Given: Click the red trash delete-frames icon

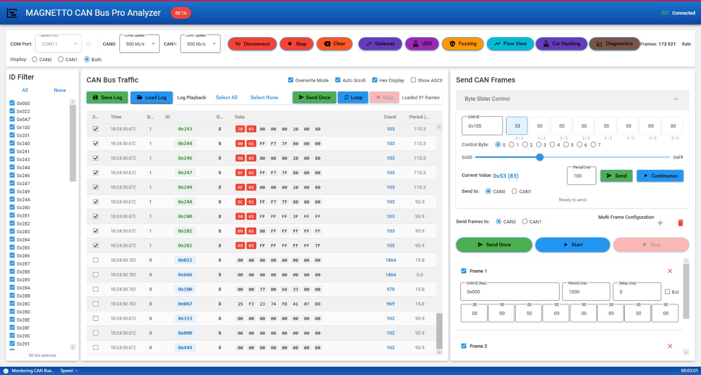Looking at the screenshot, I should (x=680, y=223).
